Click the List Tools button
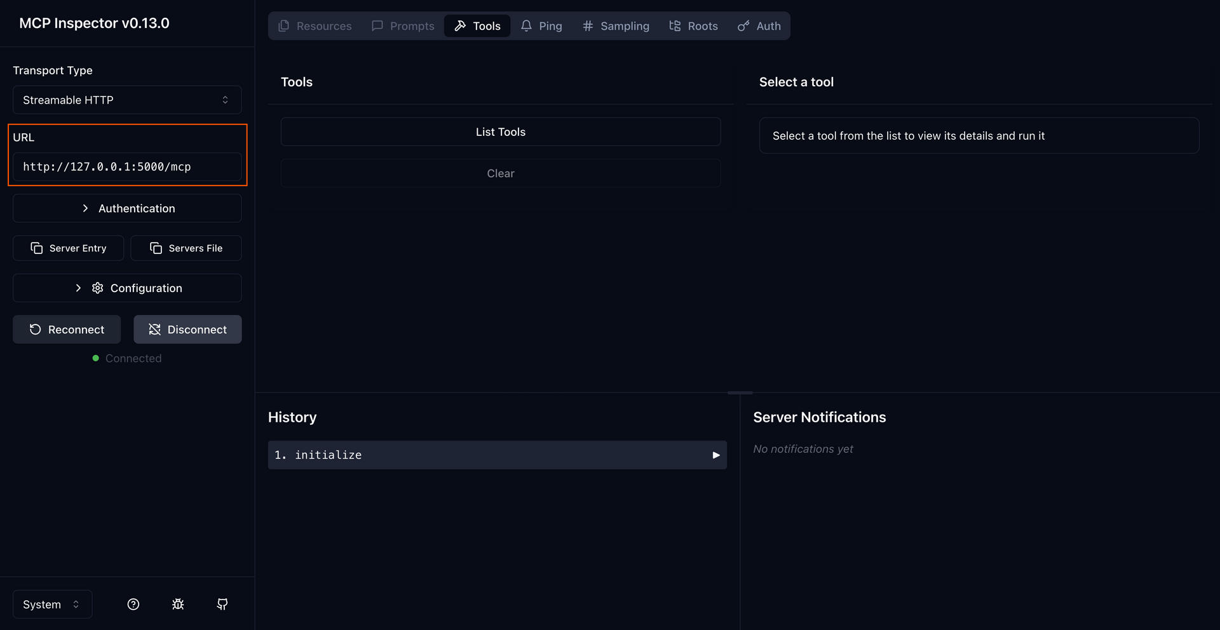1220x630 pixels. 501,131
